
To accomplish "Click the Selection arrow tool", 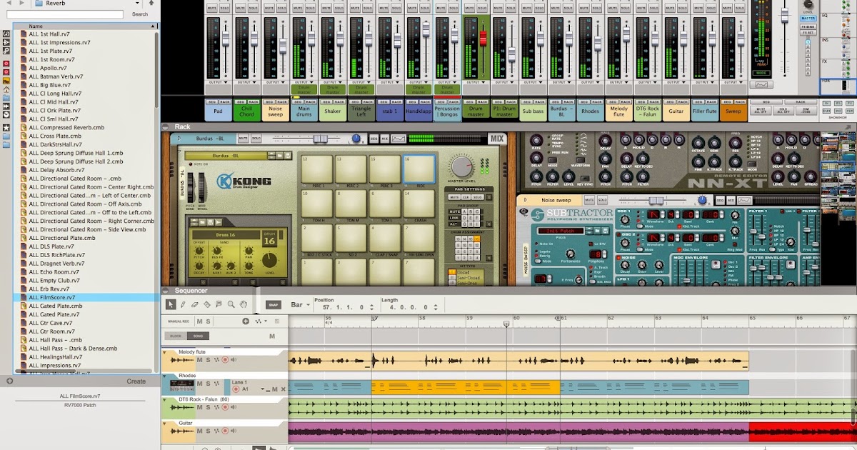I will pos(171,304).
